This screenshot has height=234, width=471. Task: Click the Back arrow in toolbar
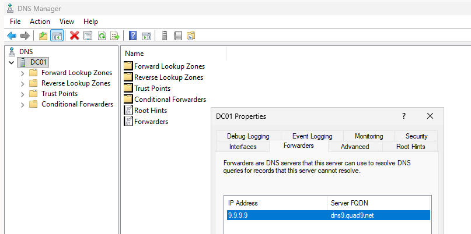click(11, 36)
